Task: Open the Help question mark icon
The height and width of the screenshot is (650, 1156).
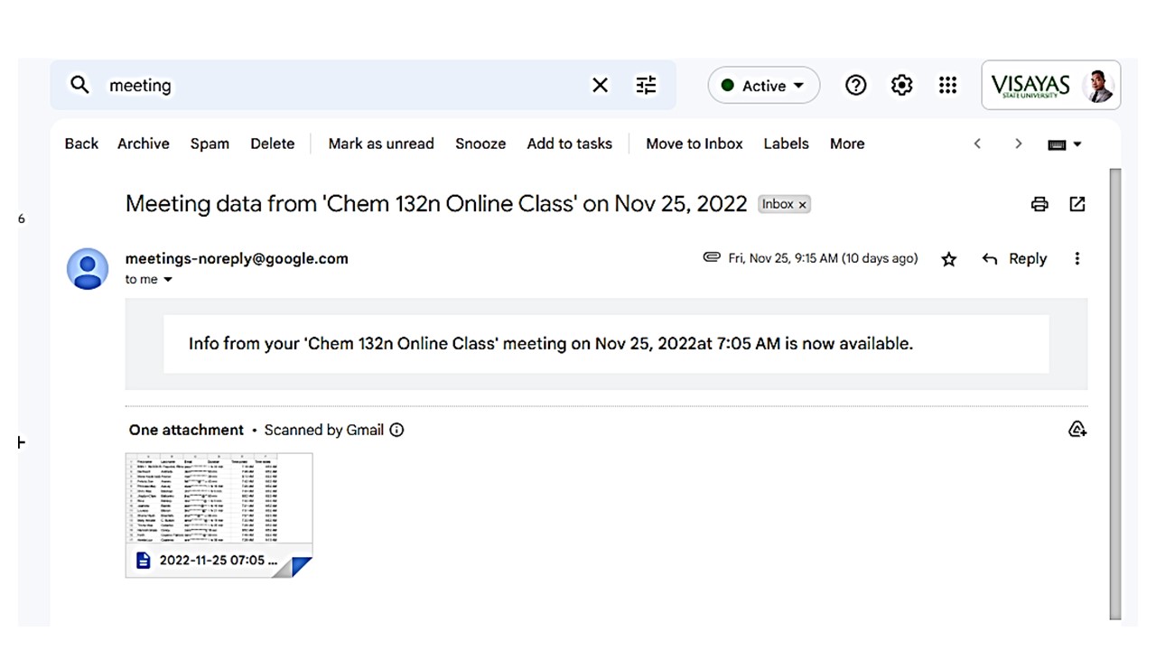Action: [855, 85]
